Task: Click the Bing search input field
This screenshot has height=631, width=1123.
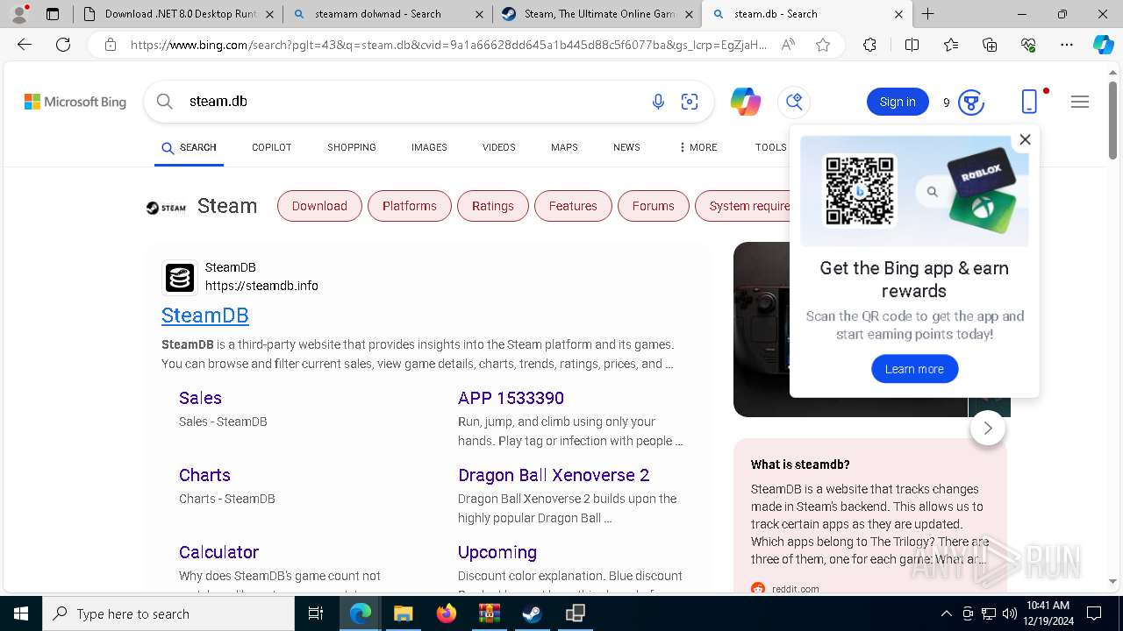Action: pos(412,102)
